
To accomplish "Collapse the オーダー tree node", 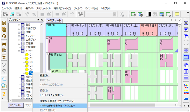I will coord(19,51).
